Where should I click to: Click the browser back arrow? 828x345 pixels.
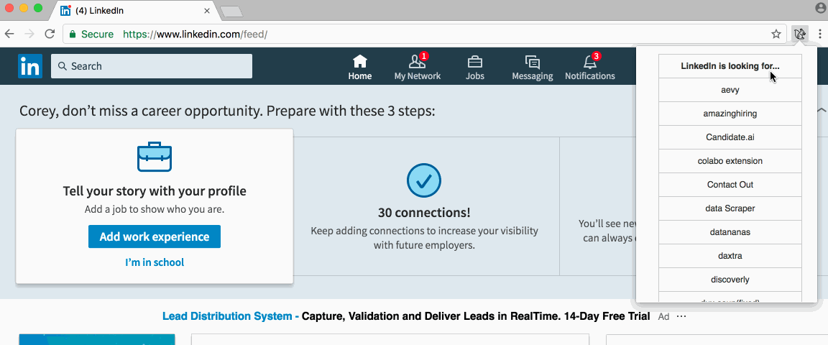coord(9,34)
